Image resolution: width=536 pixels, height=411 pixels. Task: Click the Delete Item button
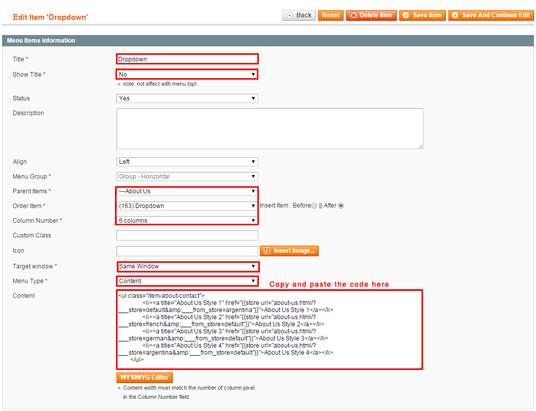(x=371, y=15)
